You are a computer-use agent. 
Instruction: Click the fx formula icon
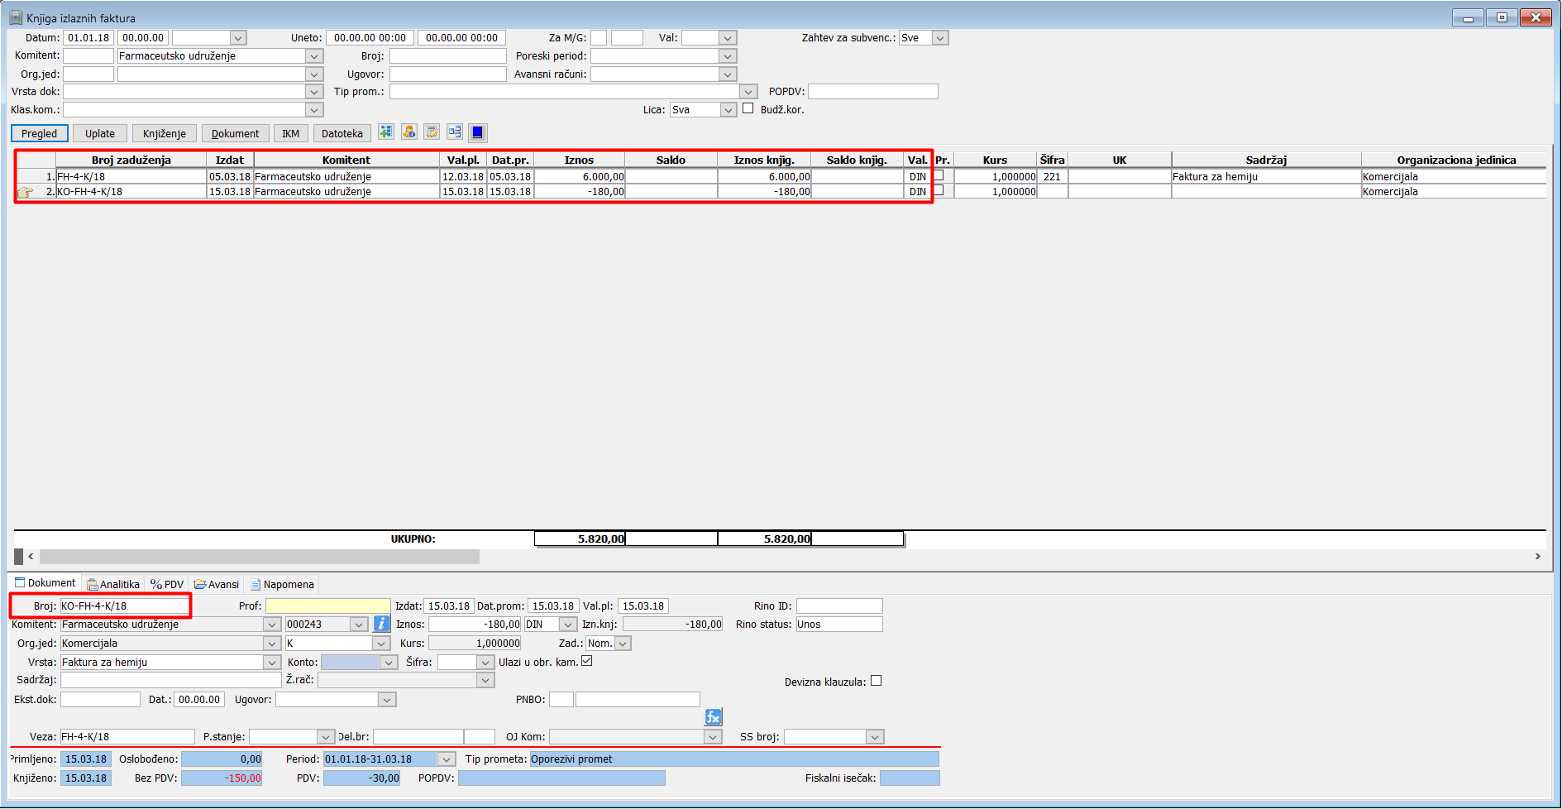[714, 717]
